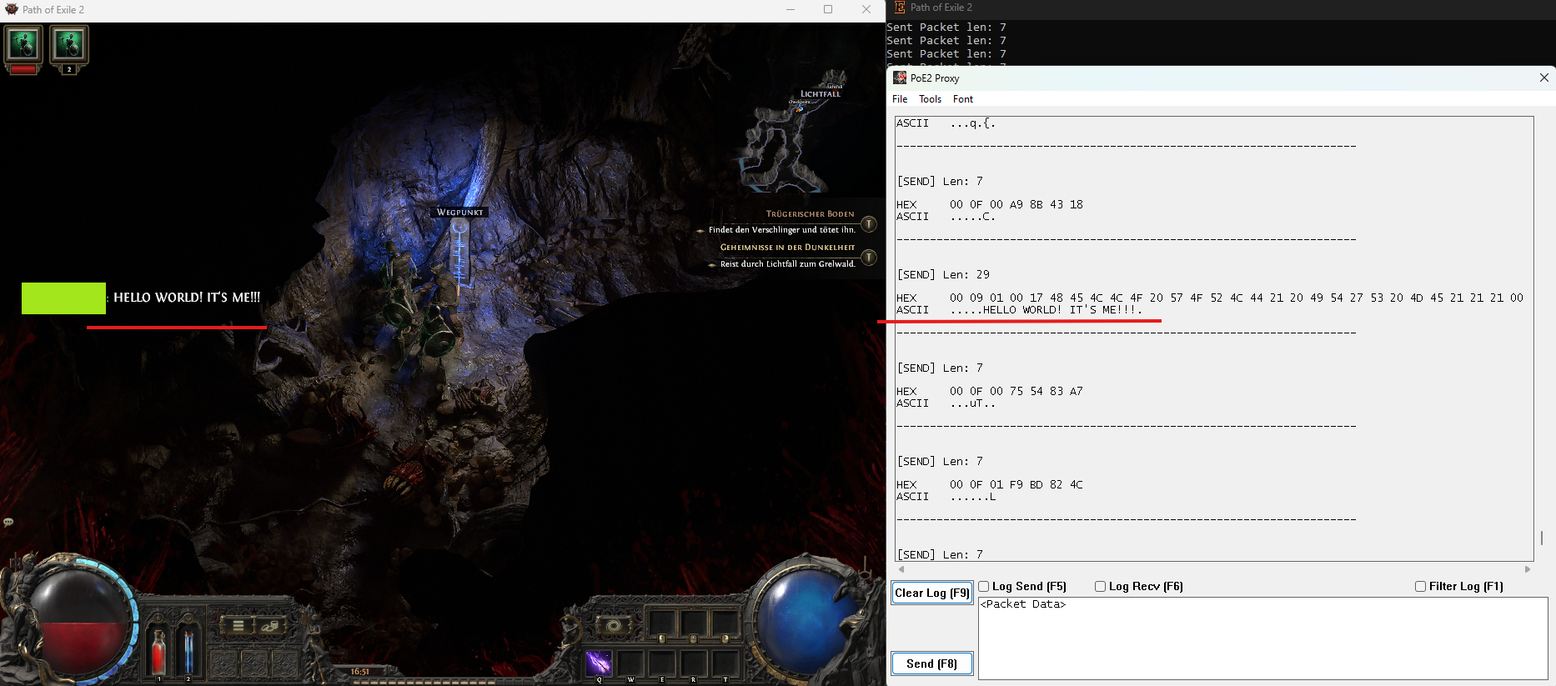Maximize the Path of Exile 2 game window
1556x686 pixels.
coord(828,9)
